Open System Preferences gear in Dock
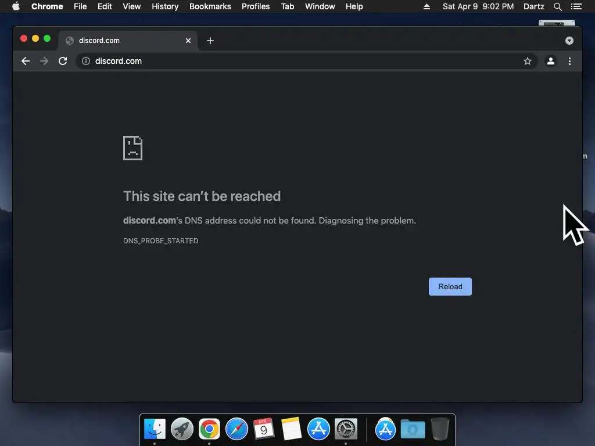Viewport: 595px width, 446px height. click(x=346, y=429)
